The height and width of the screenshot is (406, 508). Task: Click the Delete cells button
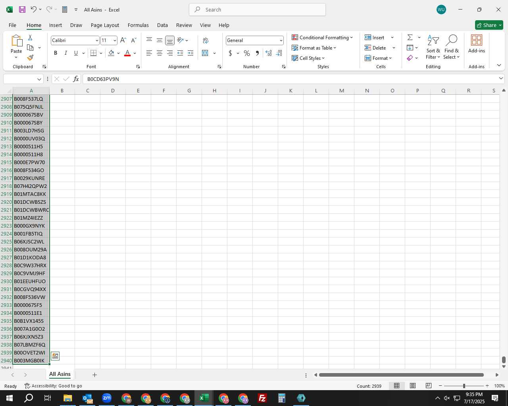(x=375, y=48)
